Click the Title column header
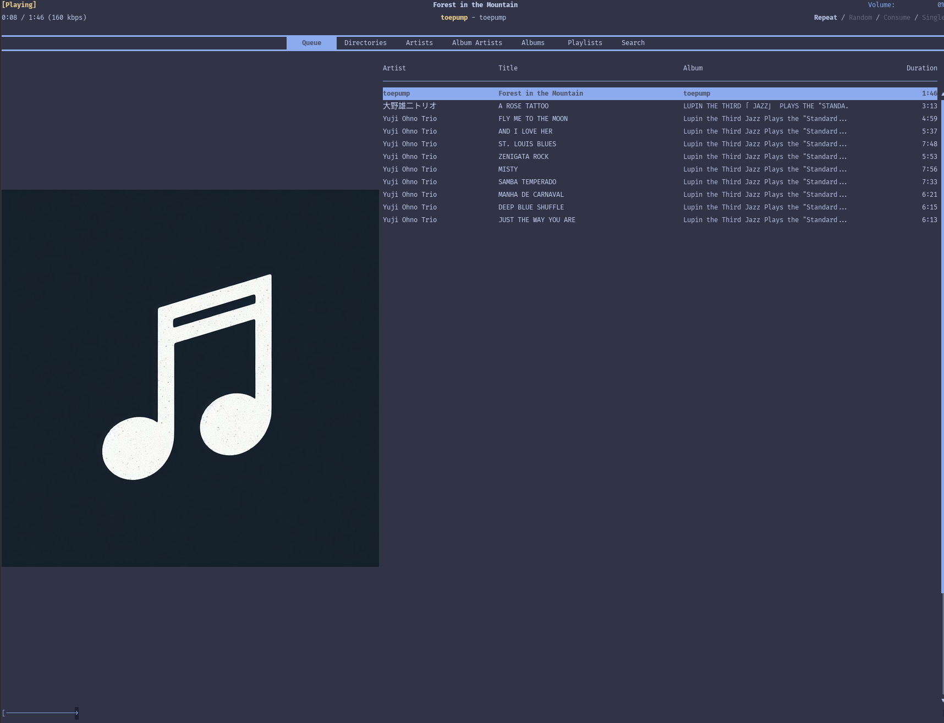This screenshot has height=723, width=944. click(x=508, y=68)
